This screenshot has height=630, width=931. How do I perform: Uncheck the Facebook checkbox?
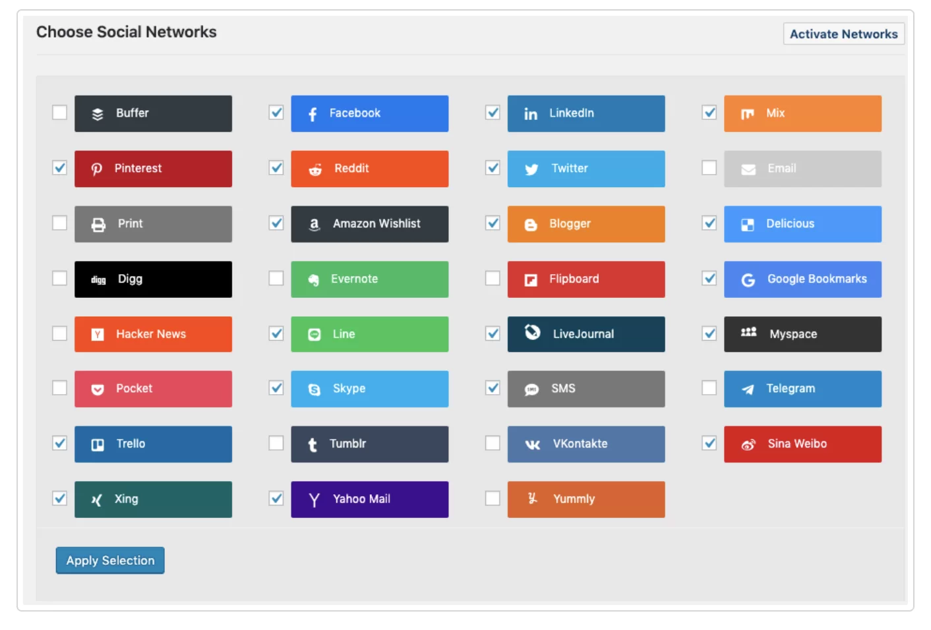pos(276,113)
